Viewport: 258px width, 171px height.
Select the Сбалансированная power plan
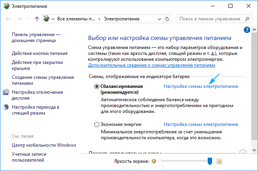click(97, 86)
